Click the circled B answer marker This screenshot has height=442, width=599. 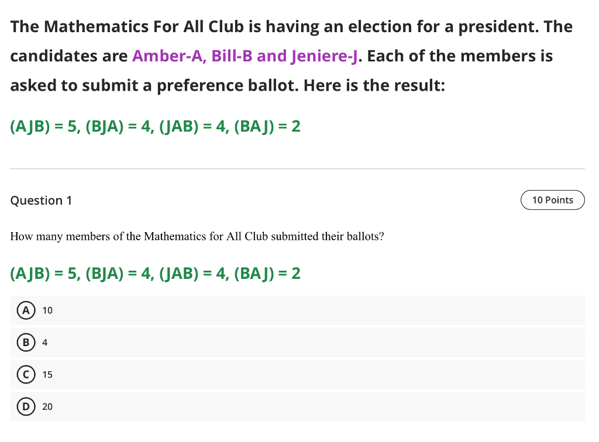(x=26, y=343)
